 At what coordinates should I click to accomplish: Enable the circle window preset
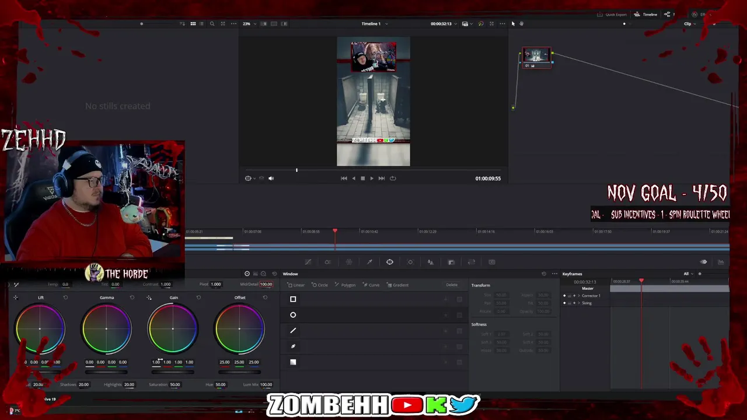pos(293,315)
